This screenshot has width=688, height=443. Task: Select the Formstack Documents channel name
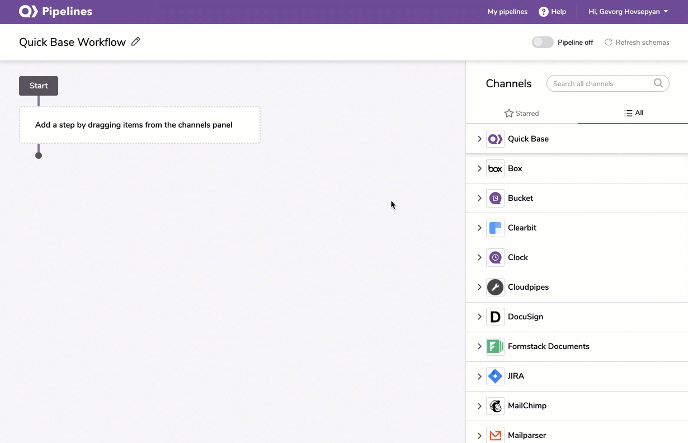coord(549,346)
